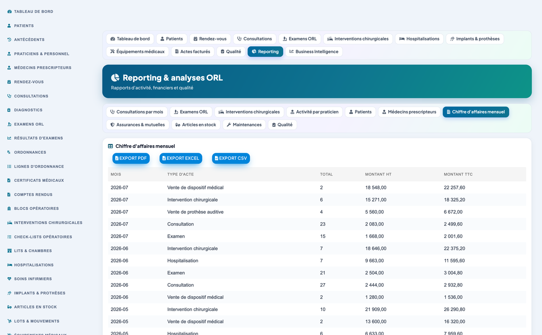Click the Lignes d'ordonnance list sidebar icon
Screen dimensions: 542x335
tap(9, 166)
